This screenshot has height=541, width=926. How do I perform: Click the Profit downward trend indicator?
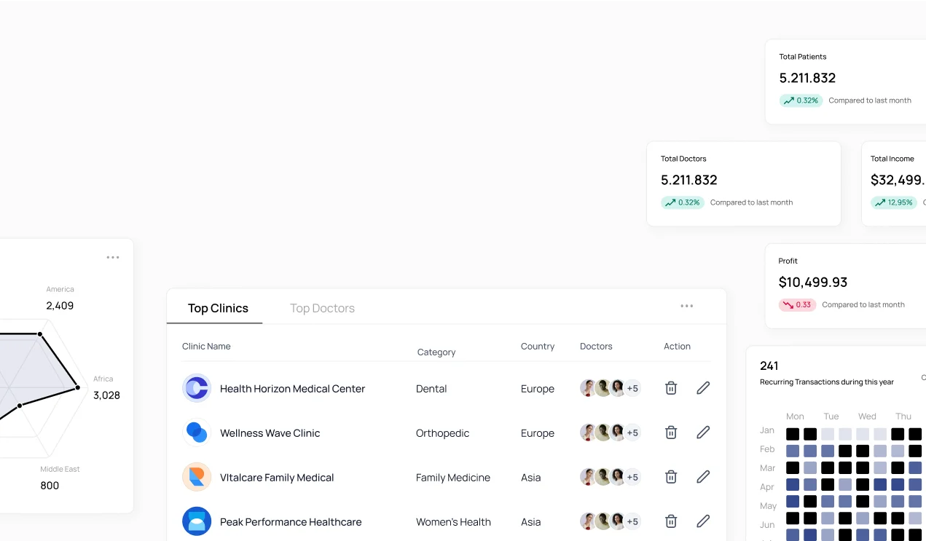(x=797, y=304)
